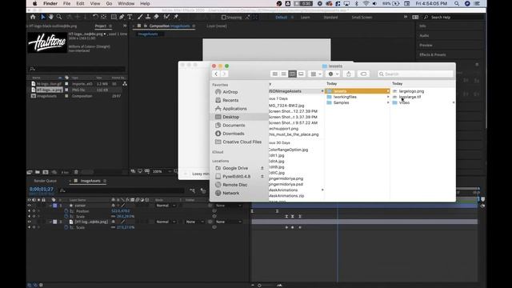This screenshot has height=288, width=512.
Task: Select the Rectangle shape tool
Action: 114,17
